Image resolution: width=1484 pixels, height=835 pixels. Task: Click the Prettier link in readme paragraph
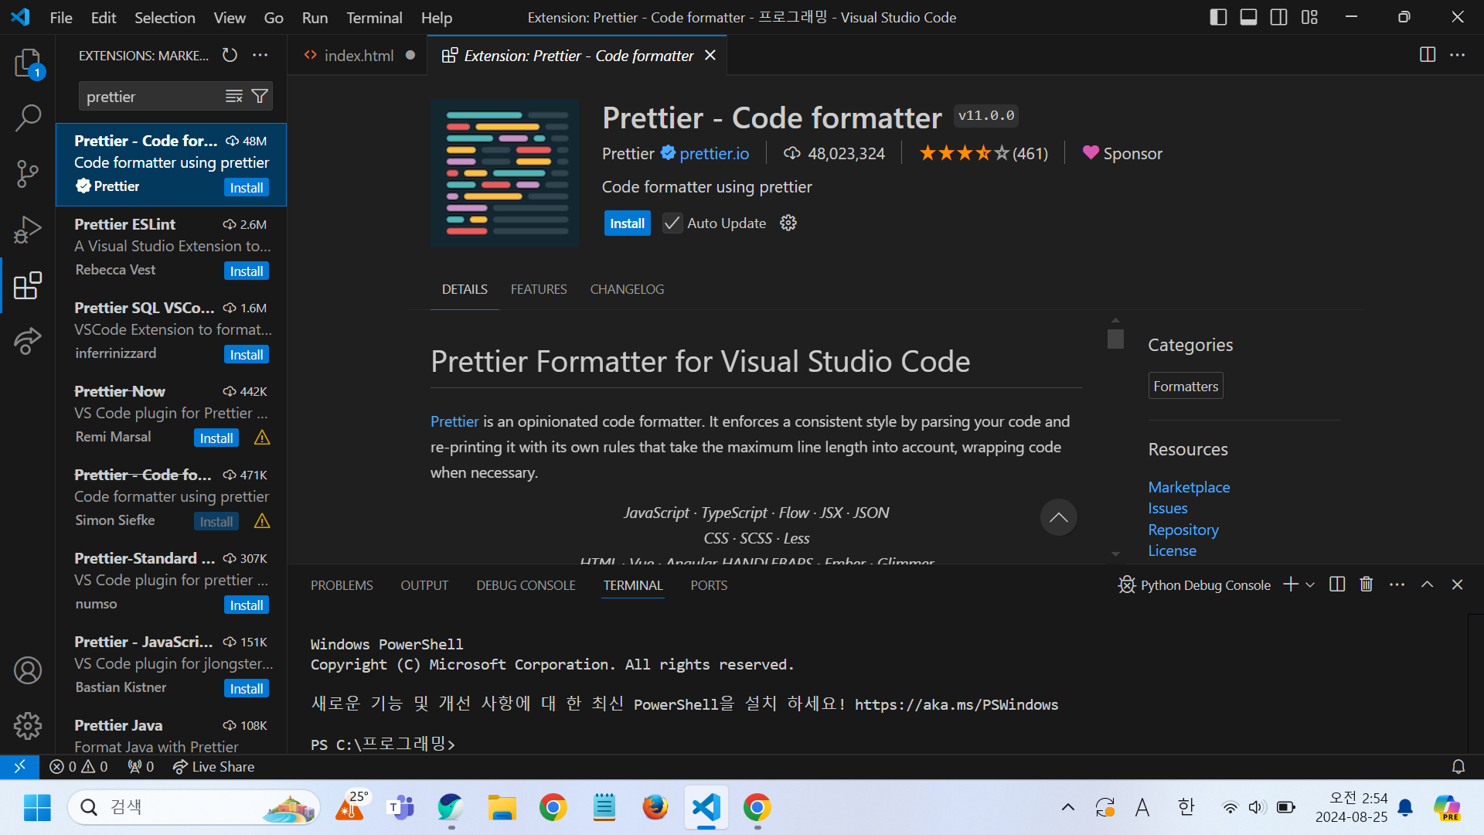pyautogui.click(x=454, y=421)
